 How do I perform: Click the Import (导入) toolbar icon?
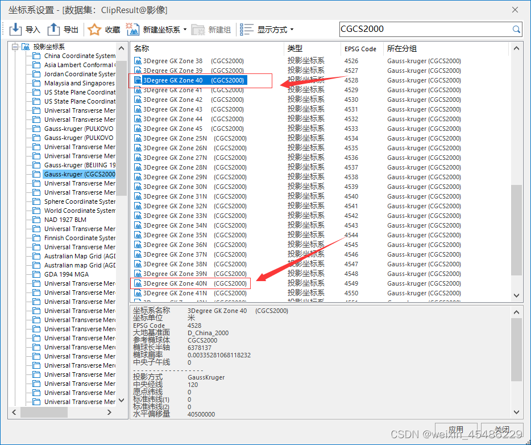tap(15, 30)
